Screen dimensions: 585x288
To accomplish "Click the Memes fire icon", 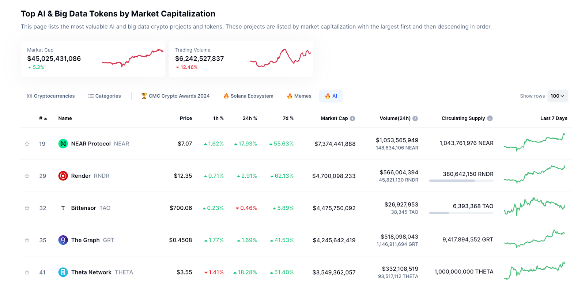I will coord(290,96).
